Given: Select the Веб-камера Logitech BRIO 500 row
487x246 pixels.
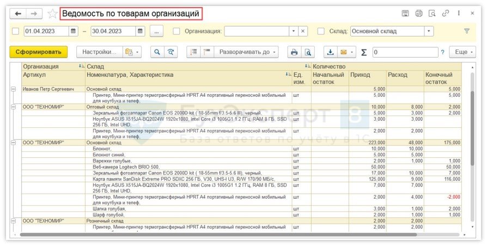Looking at the screenshot, I should (x=242, y=167).
